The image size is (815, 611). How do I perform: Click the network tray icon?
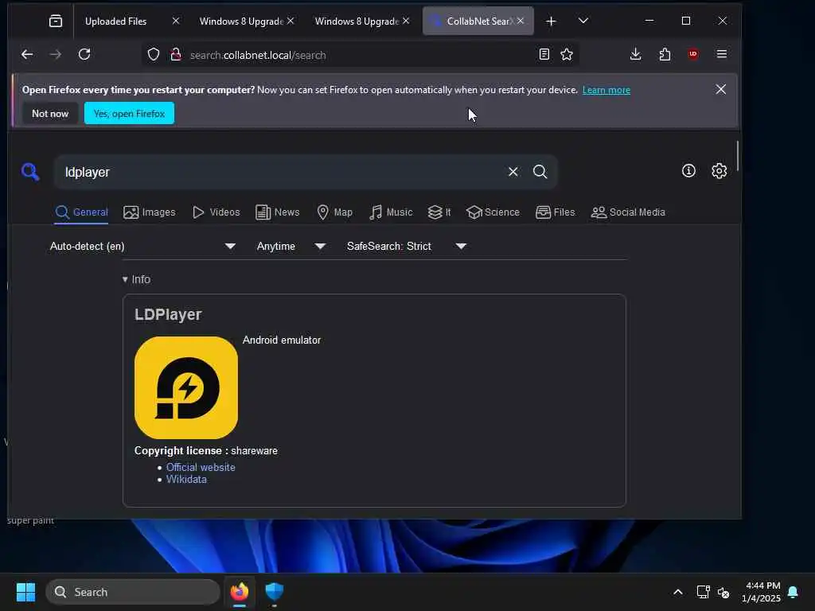click(703, 592)
